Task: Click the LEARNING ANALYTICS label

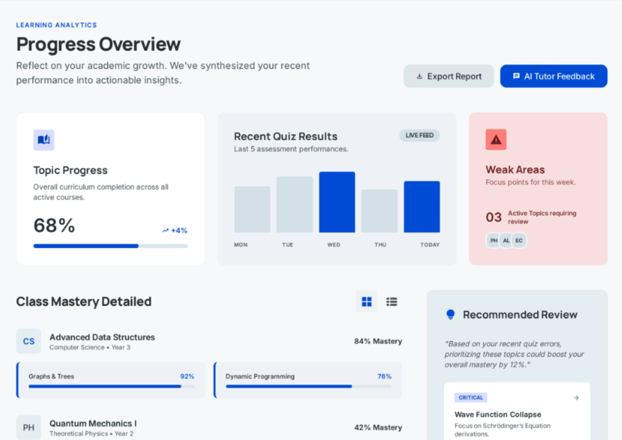Action: pyautogui.click(x=56, y=25)
